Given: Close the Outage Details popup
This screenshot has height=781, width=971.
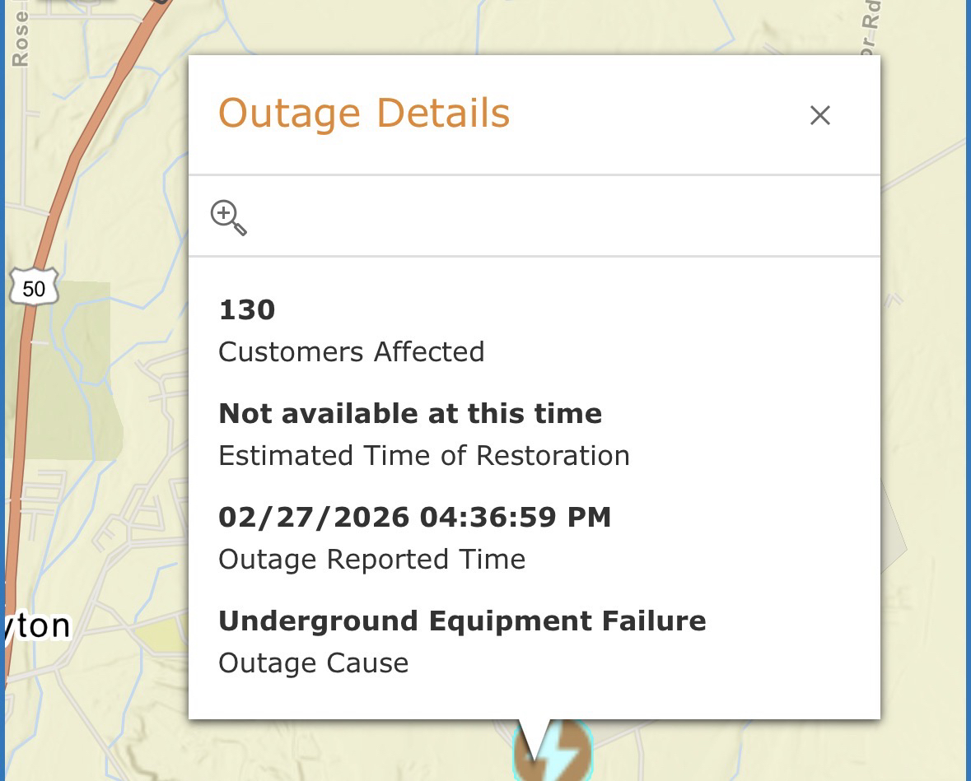Looking at the screenshot, I should pyautogui.click(x=819, y=115).
